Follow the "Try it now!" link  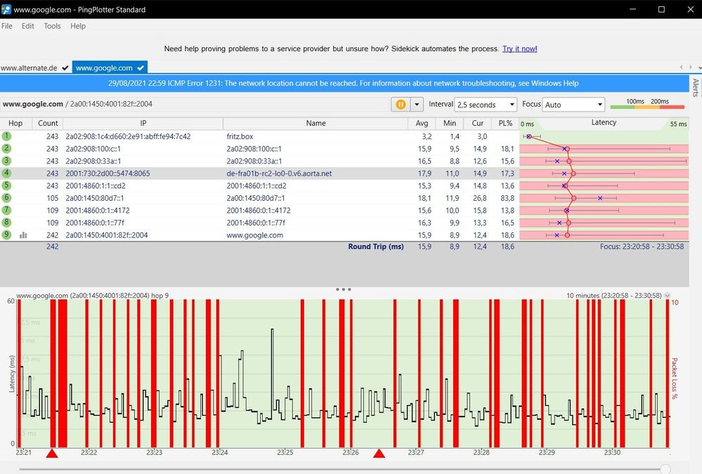tap(519, 48)
